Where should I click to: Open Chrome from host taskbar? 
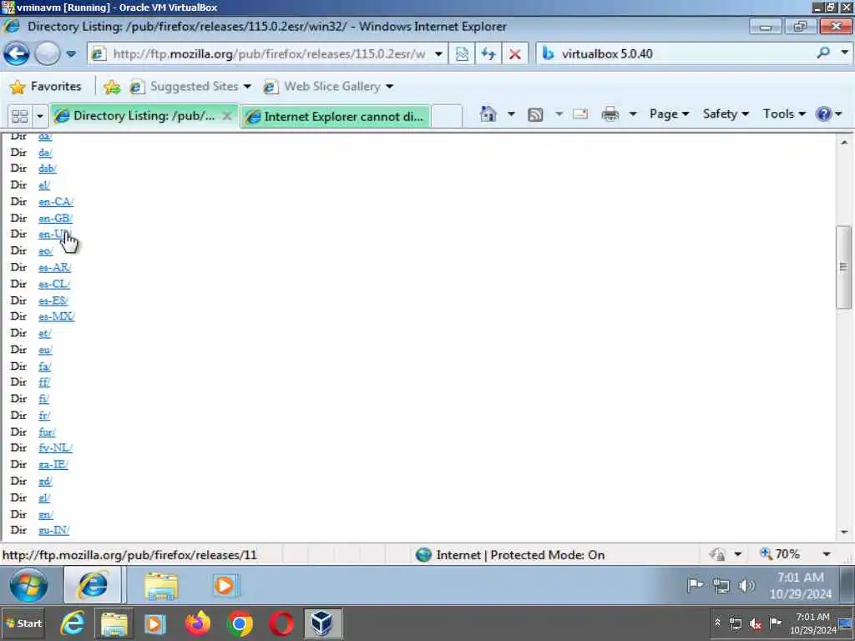240,623
